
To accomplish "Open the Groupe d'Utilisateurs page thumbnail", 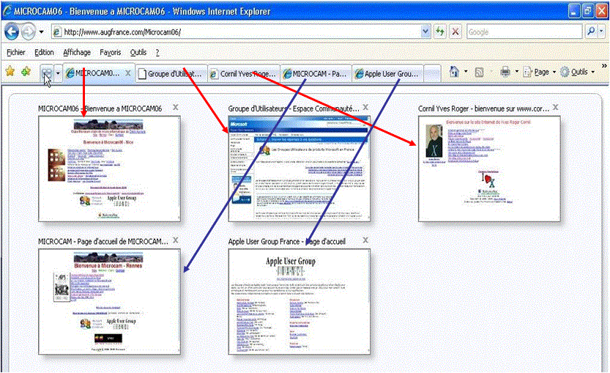I will point(300,169).
